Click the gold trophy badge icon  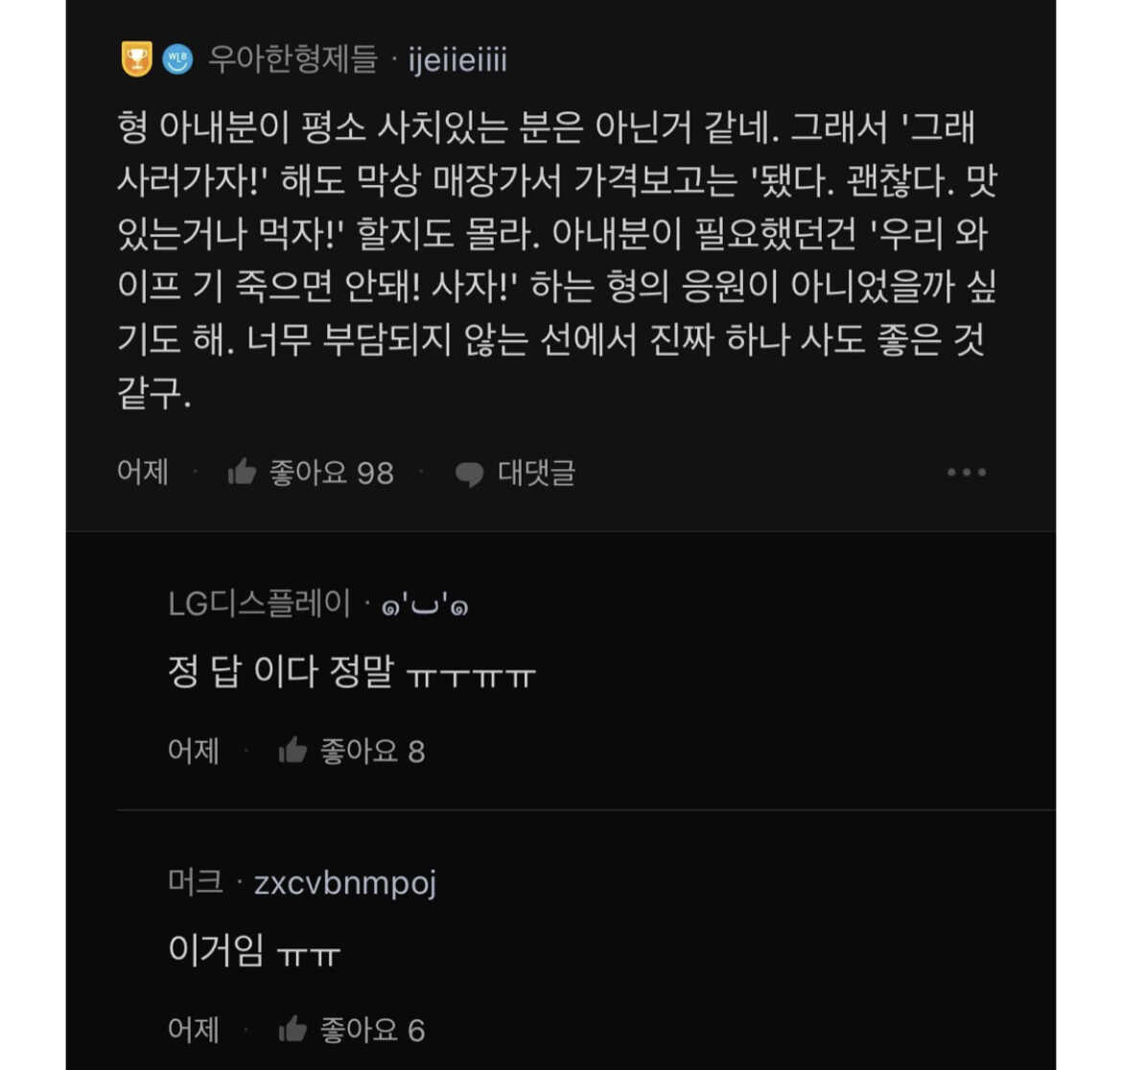click(x=136, y=59)
